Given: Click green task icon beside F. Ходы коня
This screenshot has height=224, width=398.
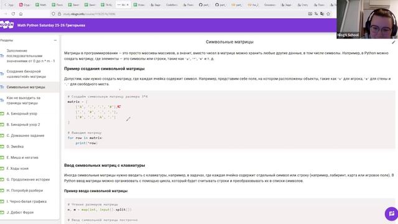Looking at the screenshot, I should coord(2,169).
